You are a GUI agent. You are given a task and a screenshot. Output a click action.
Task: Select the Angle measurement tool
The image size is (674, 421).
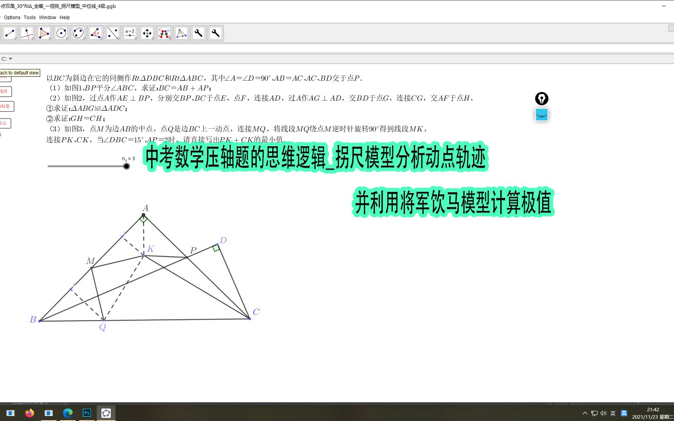[96, 33]
